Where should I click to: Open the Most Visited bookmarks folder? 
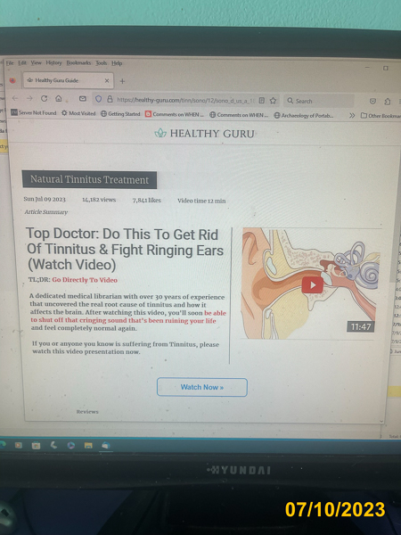(x=78, y=113)
